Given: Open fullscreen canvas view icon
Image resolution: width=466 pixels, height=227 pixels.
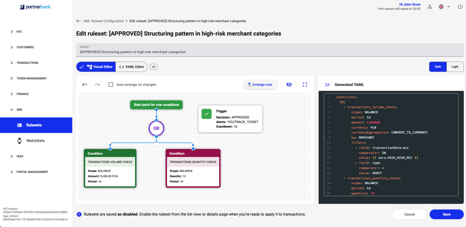Looking at the screenshot, I should [305, 84].
